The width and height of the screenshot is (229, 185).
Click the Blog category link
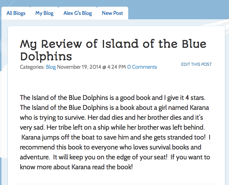[x=51, y=67]
